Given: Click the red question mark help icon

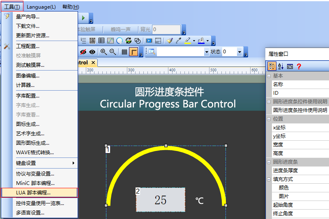Looking at the screenshot, I should click(299, 66).
